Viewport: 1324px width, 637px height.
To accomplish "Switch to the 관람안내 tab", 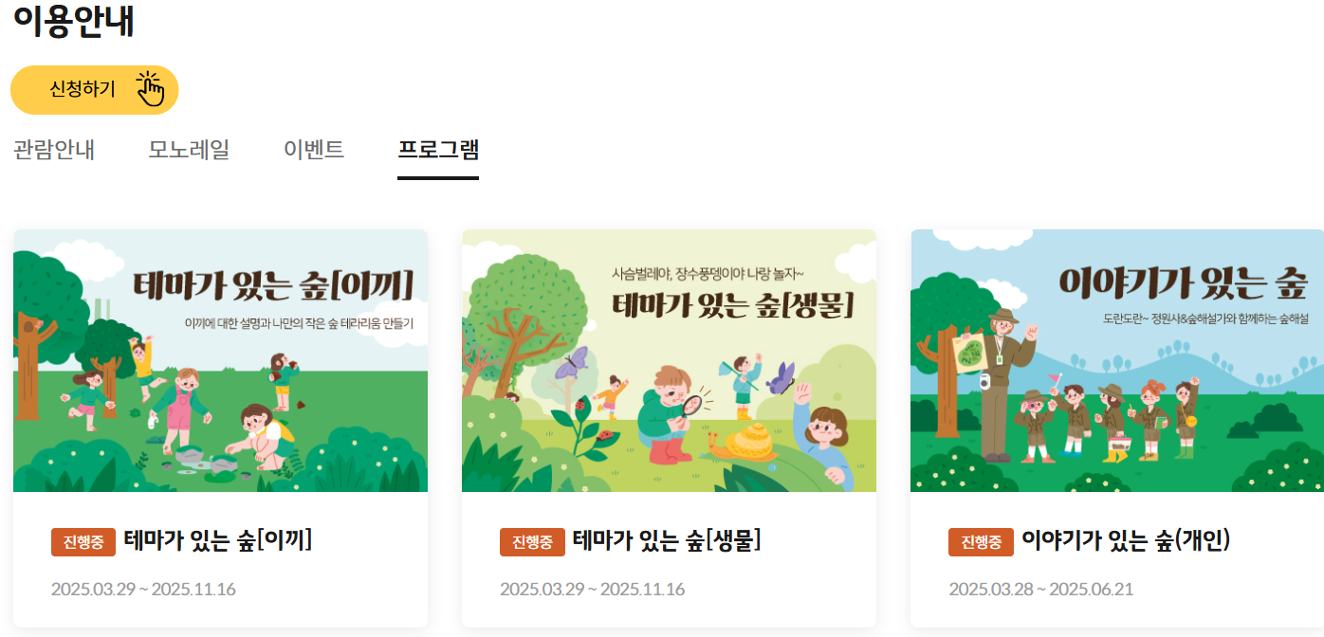I will coord(54,150).
